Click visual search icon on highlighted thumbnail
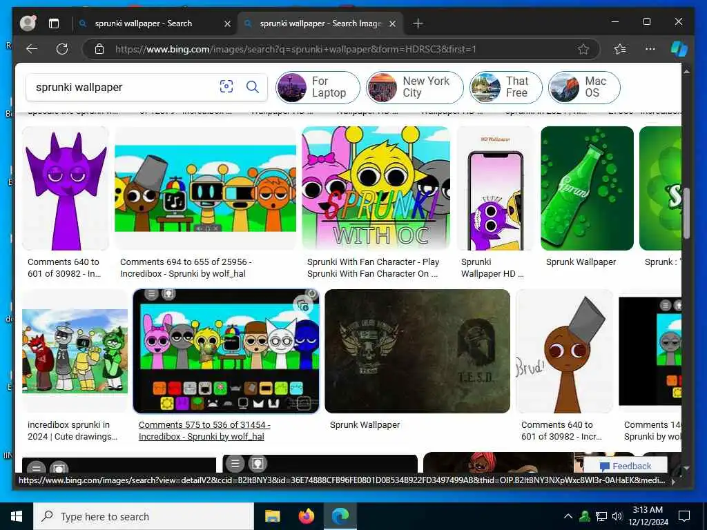The height and width of the screenshot is (530, 707). pos(304,306)
